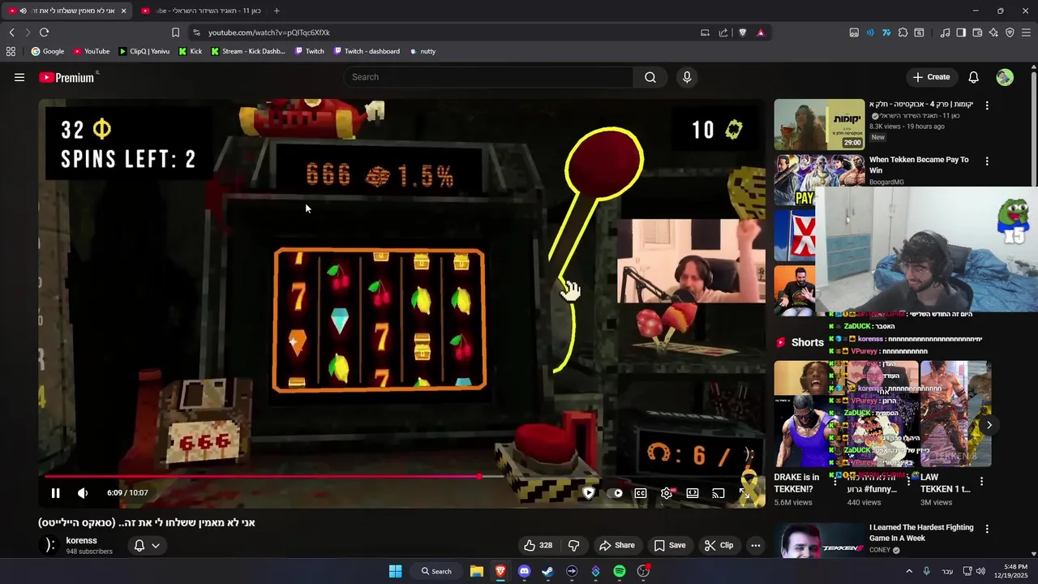
Task: Open the video settings gear
Action: (667, 492)
